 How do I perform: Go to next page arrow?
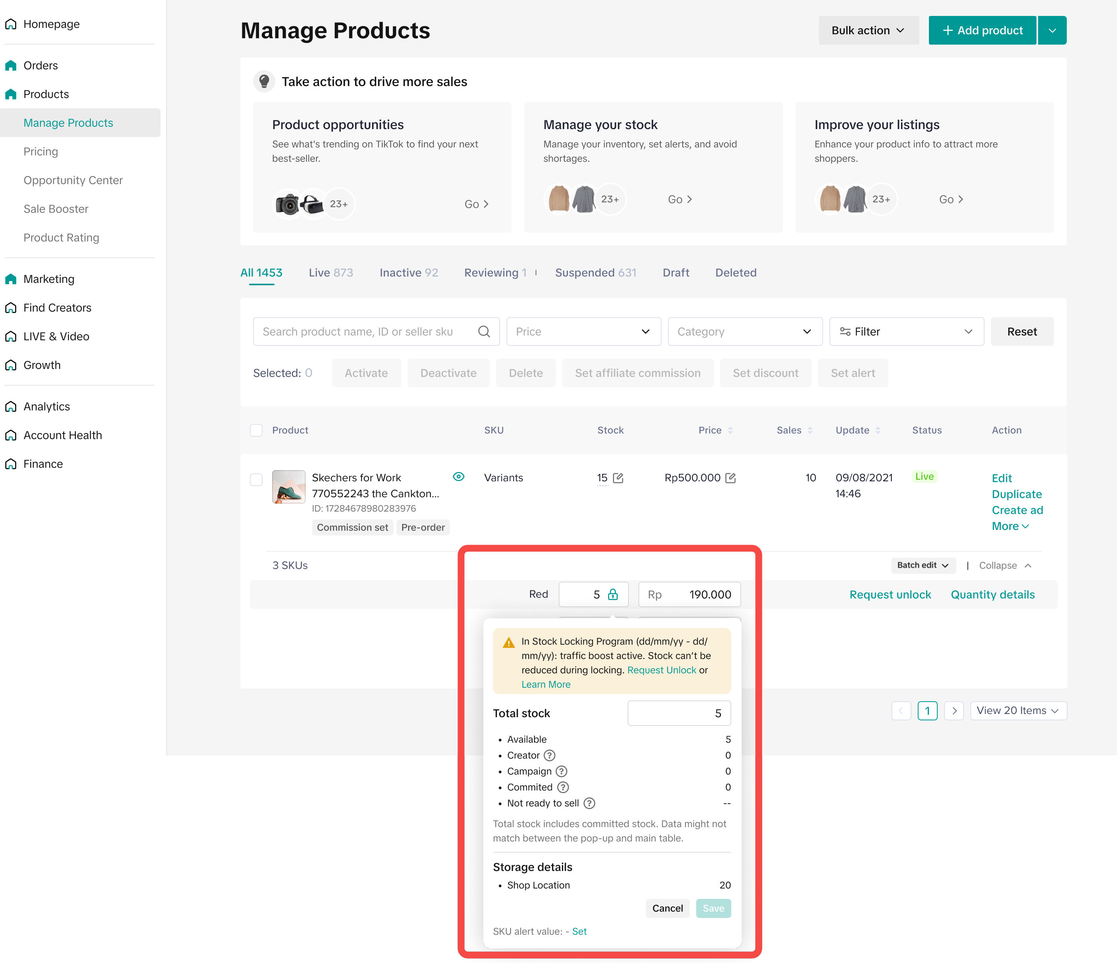tap(954, 711)
